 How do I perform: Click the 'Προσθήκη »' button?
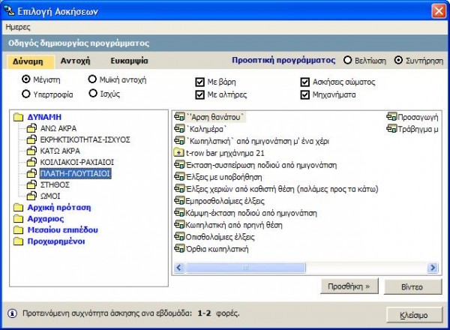coord(349,286)
